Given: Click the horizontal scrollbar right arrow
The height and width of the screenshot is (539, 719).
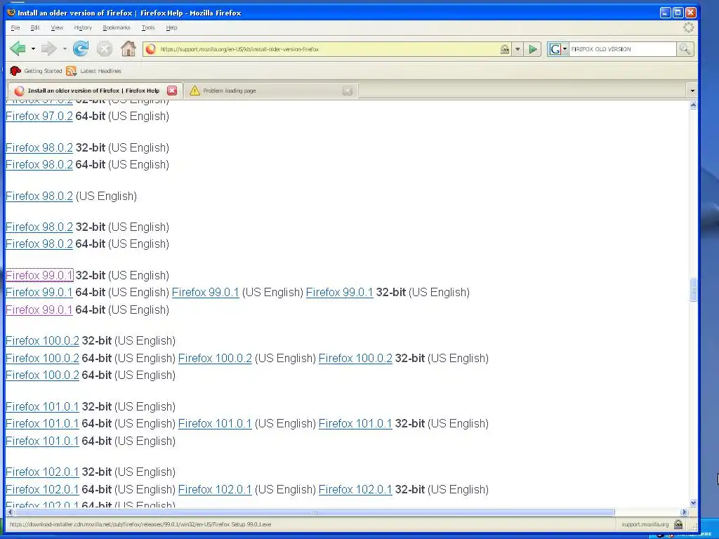Looking at the screenshot, I should point(684,512).
